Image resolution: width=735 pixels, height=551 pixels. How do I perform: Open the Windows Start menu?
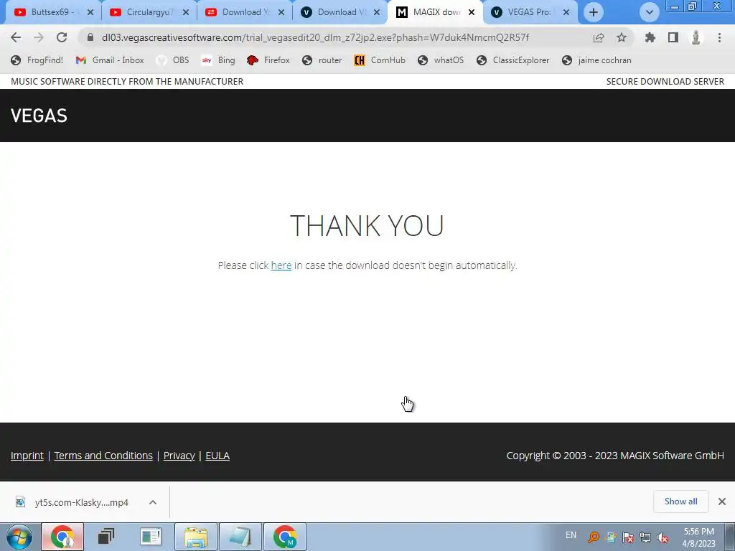point(19,537)
